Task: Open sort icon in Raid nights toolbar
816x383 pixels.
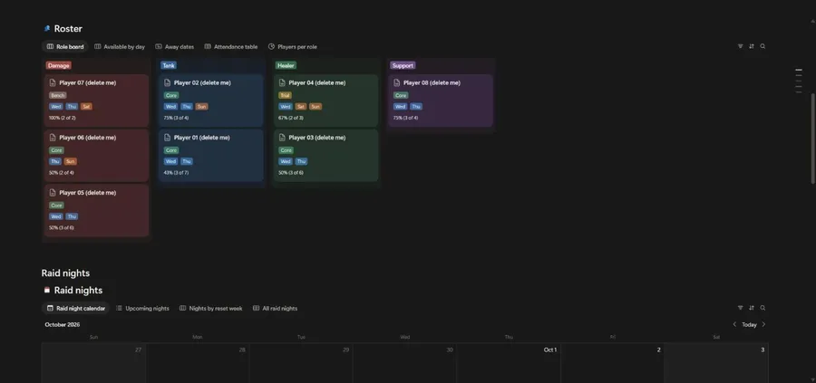Action: pos(752,308)
